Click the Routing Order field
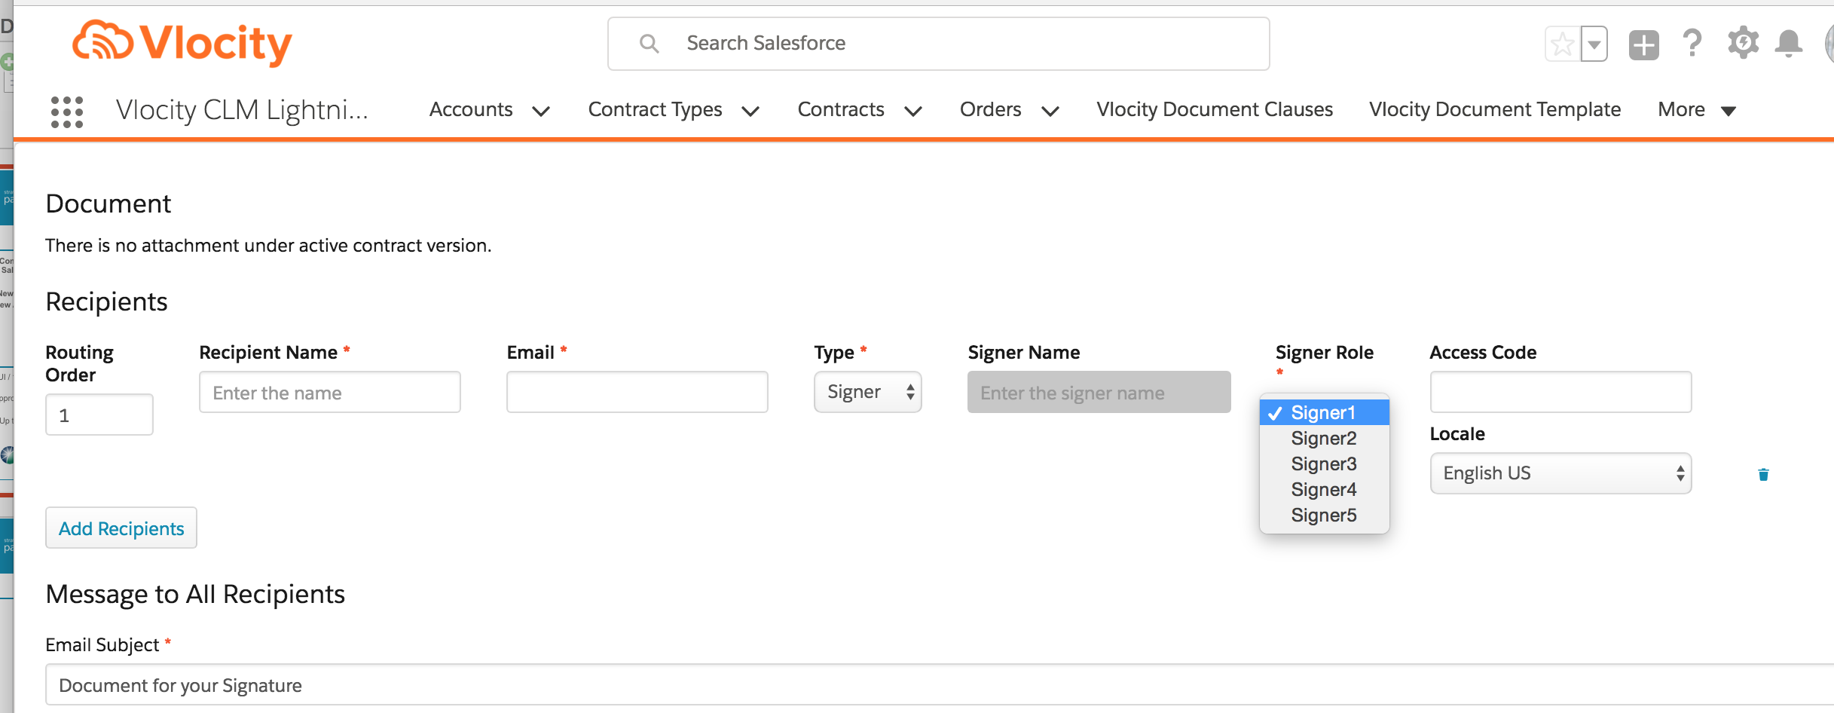This screenshot has height=713, width=1834. [x=99, y=415]
